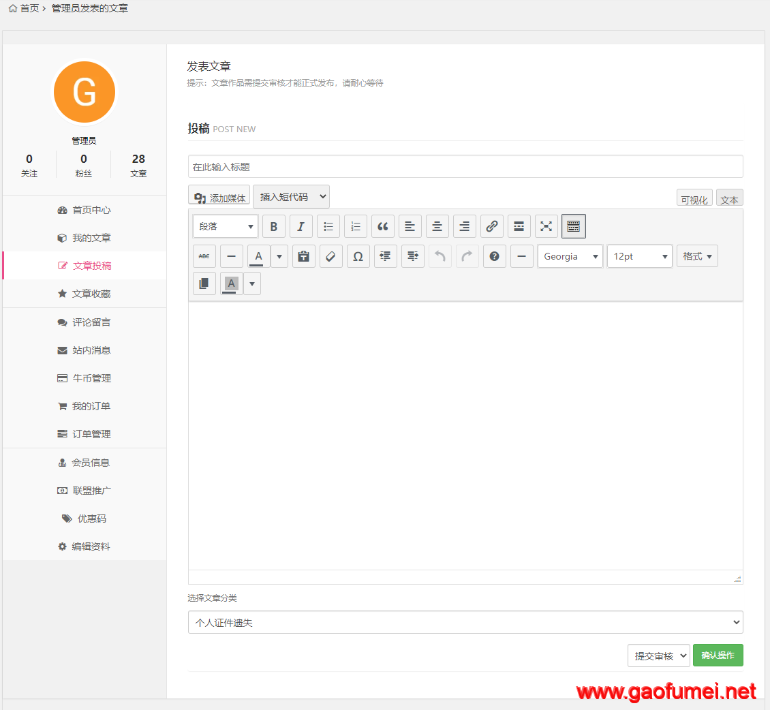This screenshot has width=770, height=710.
Task: Open the 段落 paragraph format dropdown
Action: [226, 226]
